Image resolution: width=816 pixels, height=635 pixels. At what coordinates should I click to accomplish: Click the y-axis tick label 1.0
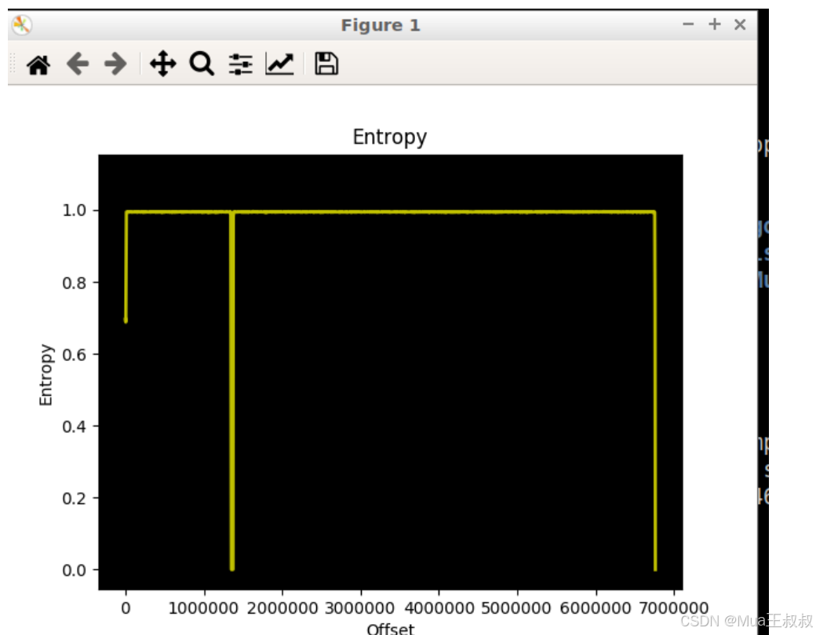click(x=75, y=210)
